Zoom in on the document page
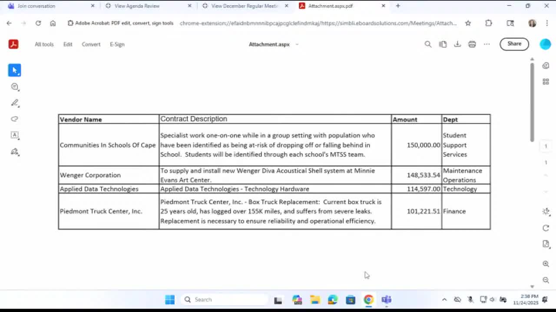This screenshot has height=312, width=556. pos(546,263)
